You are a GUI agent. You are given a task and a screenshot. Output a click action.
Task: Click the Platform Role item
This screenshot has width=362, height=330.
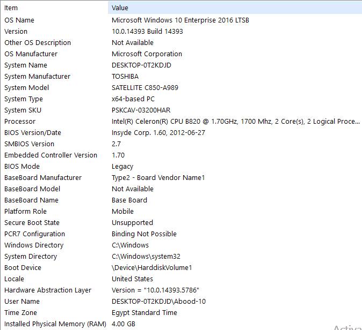coord(25,212)
